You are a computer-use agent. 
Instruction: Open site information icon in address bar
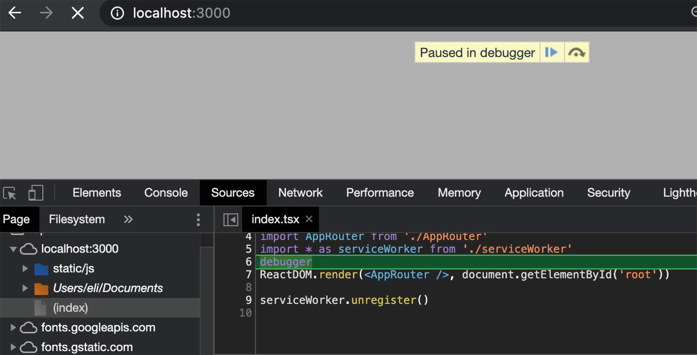point(117,13)
